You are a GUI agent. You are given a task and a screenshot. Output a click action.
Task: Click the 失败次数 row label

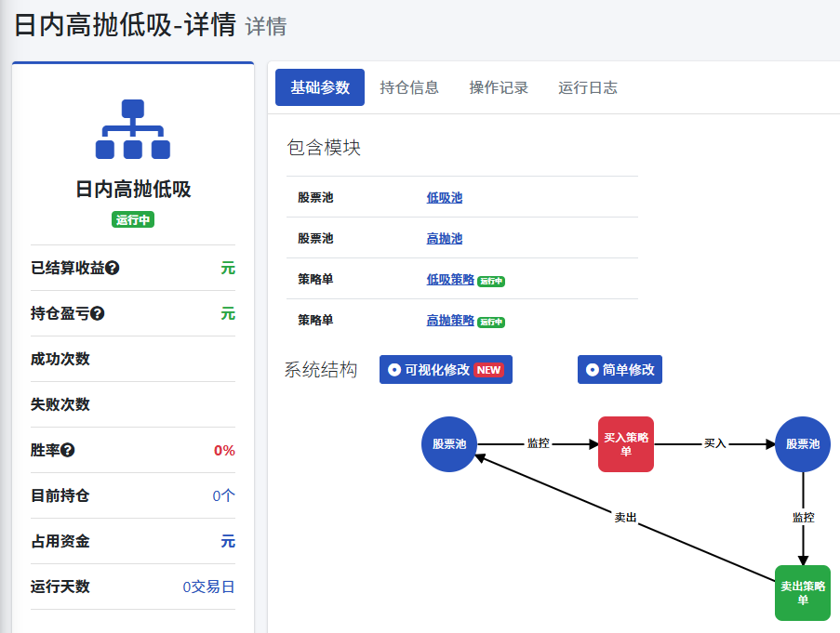(60, 404)
